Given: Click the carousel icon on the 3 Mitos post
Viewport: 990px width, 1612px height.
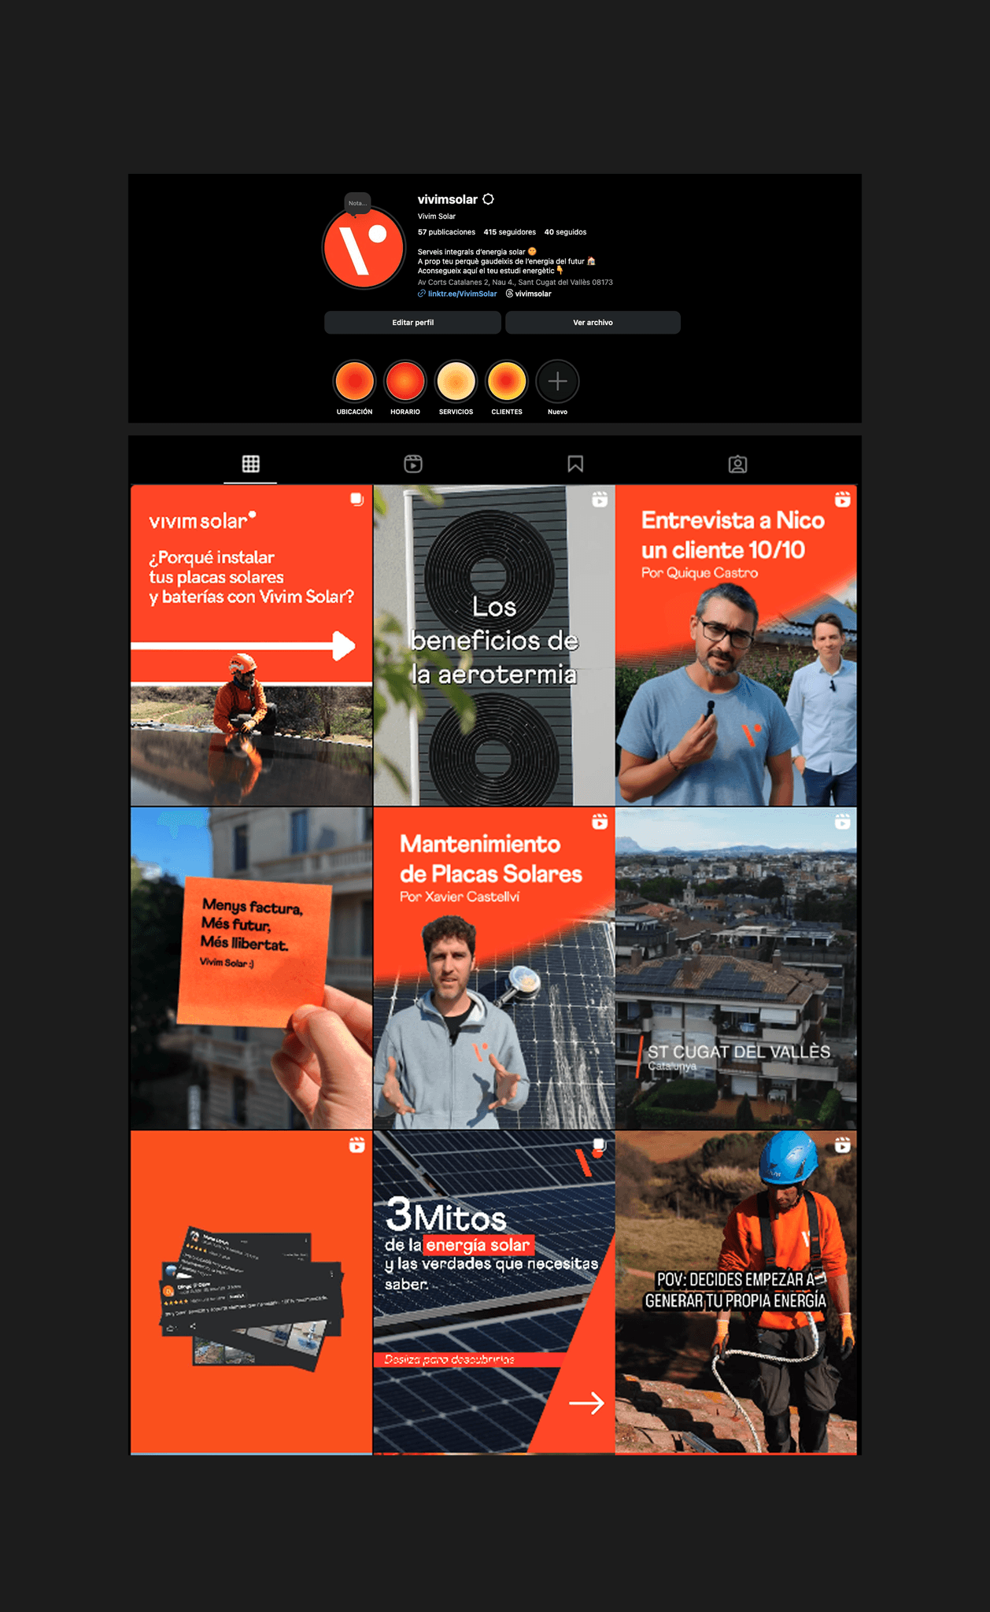Looking at the screenshot, I should [600, 1145].
